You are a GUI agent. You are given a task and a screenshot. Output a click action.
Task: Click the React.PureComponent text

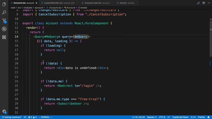[91, 23]
